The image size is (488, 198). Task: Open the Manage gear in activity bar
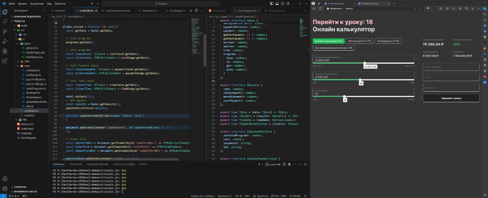(5, 188)
